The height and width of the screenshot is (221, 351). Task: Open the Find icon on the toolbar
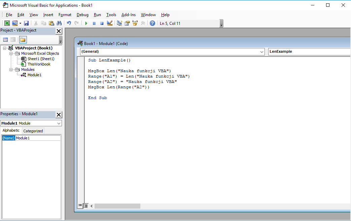coord(59,23)
